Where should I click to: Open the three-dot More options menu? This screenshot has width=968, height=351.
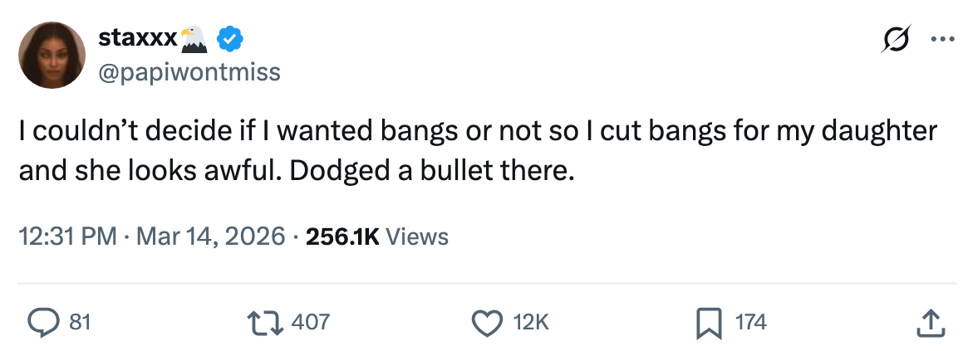[940, 40]
